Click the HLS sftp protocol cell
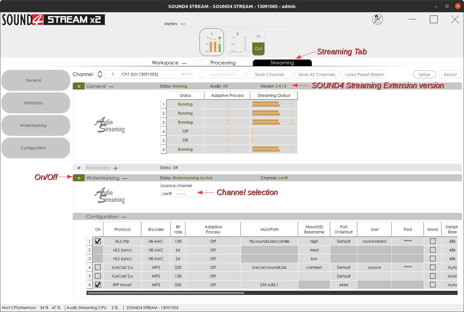The height and width of the screenshot is (312, 464). 122,241
